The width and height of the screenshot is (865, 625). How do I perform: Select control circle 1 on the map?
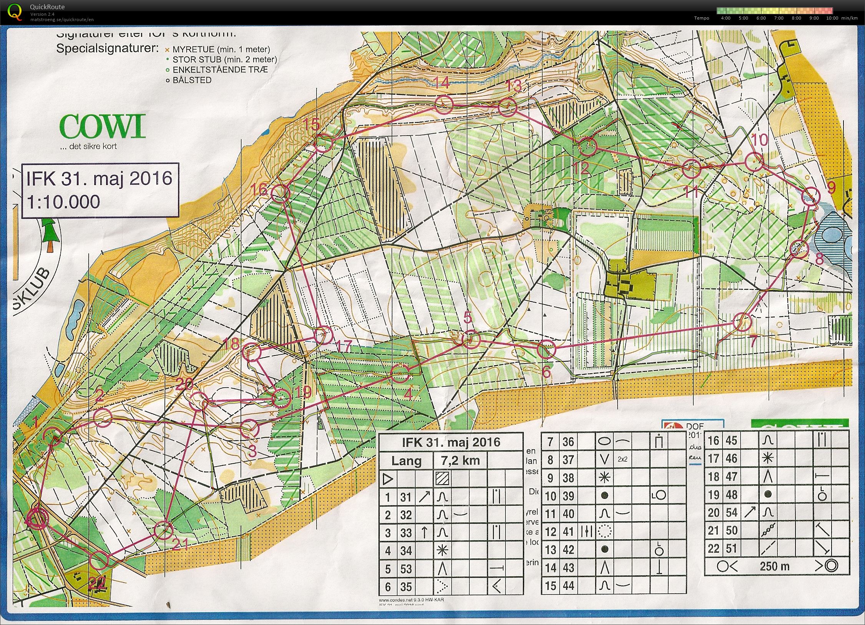pyautogui.click(x=52, y=437)
